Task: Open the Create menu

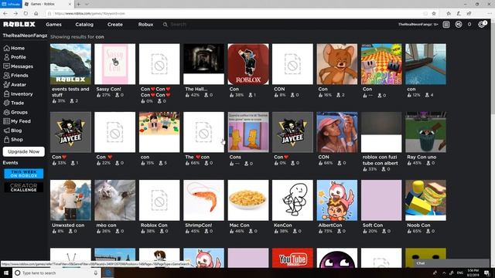Action: click(x=115, y=24)
